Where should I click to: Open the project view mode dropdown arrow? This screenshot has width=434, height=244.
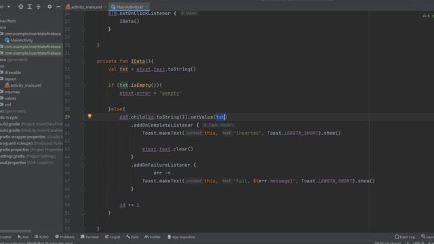pos(9,7)
